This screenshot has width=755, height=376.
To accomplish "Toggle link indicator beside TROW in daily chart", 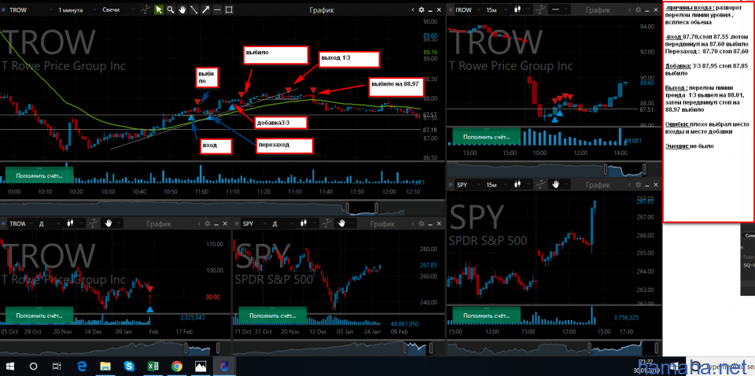I will click(x=4, y=224).
